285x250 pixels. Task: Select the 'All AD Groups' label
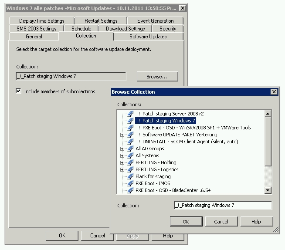click(x=150, y=149)
